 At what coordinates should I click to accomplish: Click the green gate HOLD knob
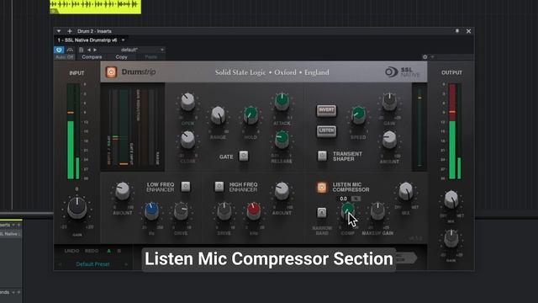[251, 115]
